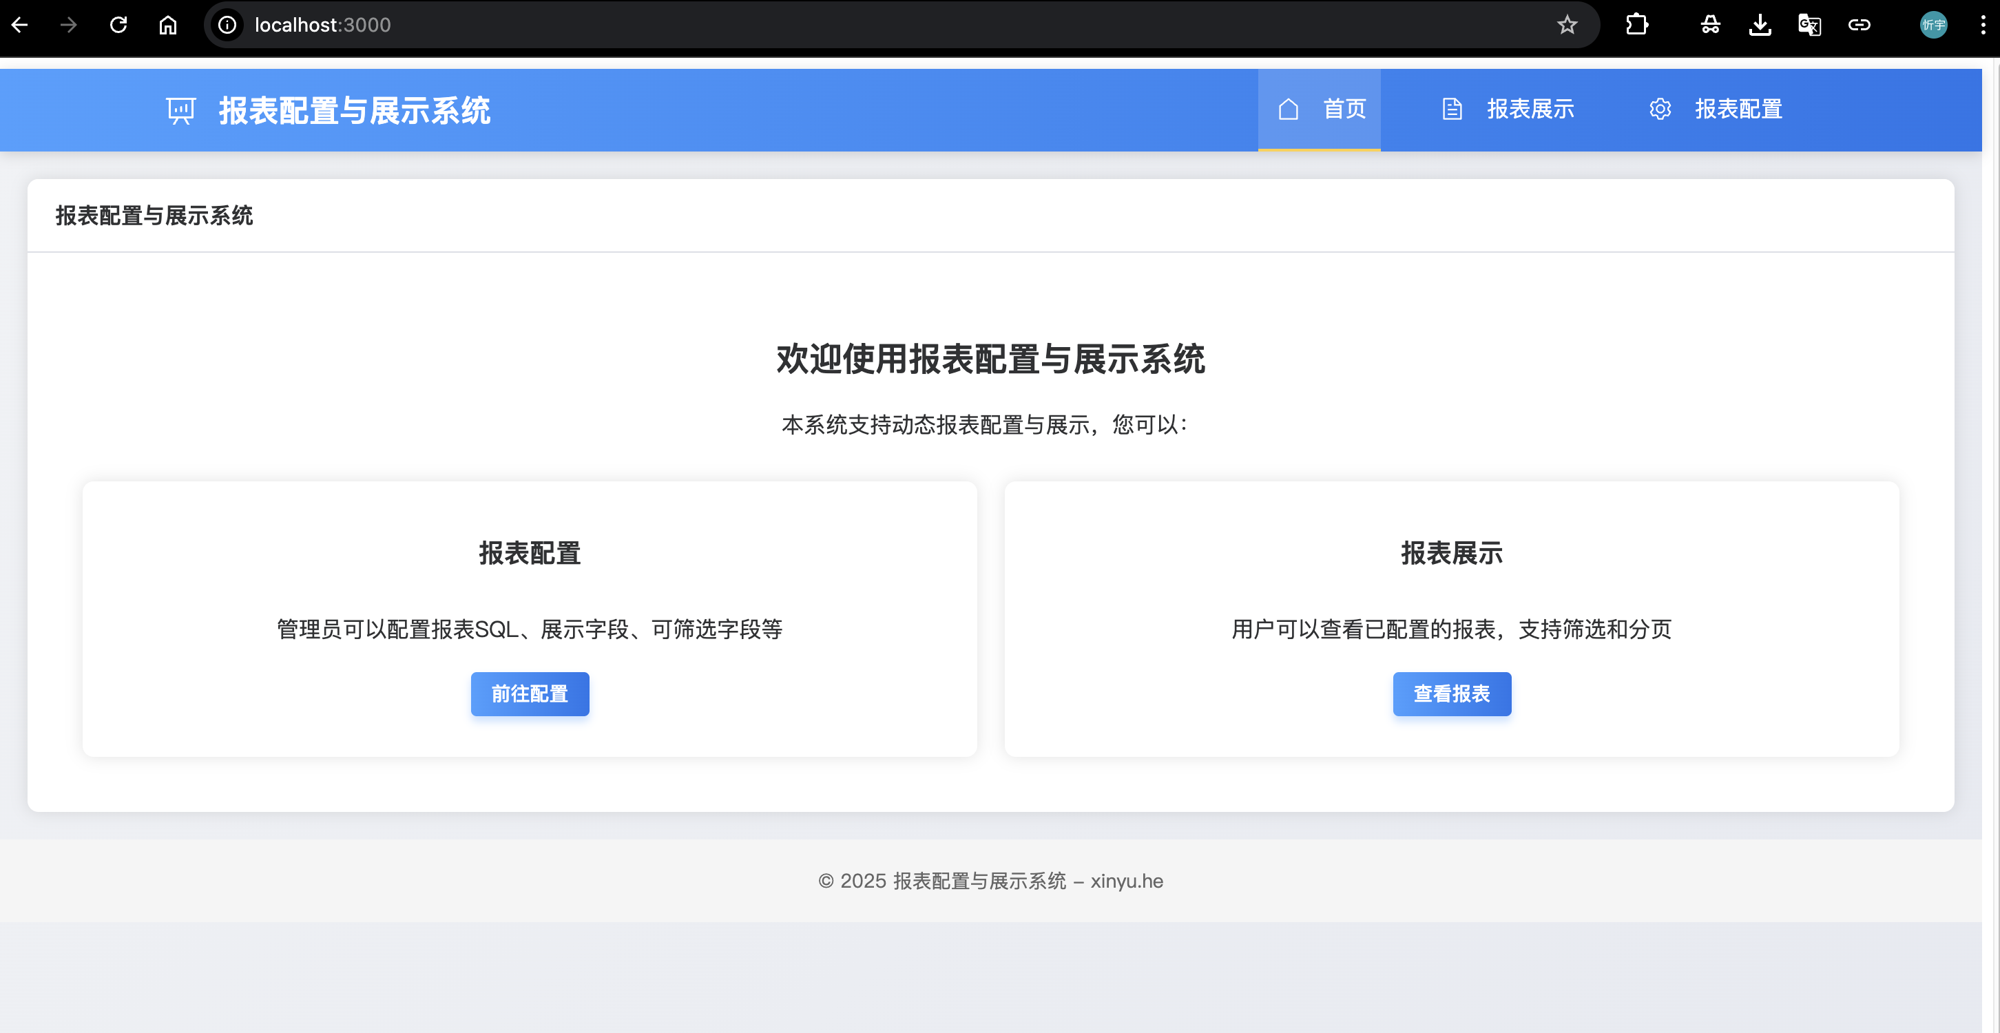The width and height of the screenshot is (2000, 1033).
Task: Open the browser extensions puzzle icon
Action: (x=1636, y=25)
